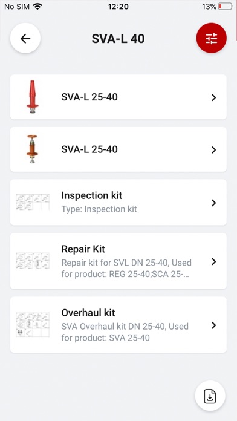The image size is (237, 421).
Task: Expand the Repair Kit chevron
Action: coord(213,261)
